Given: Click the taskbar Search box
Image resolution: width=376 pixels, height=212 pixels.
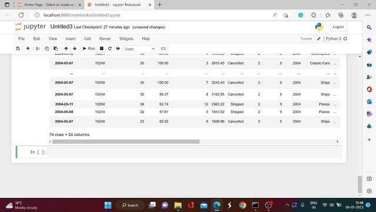Looking at the screenshot, I should coord(130,206).
